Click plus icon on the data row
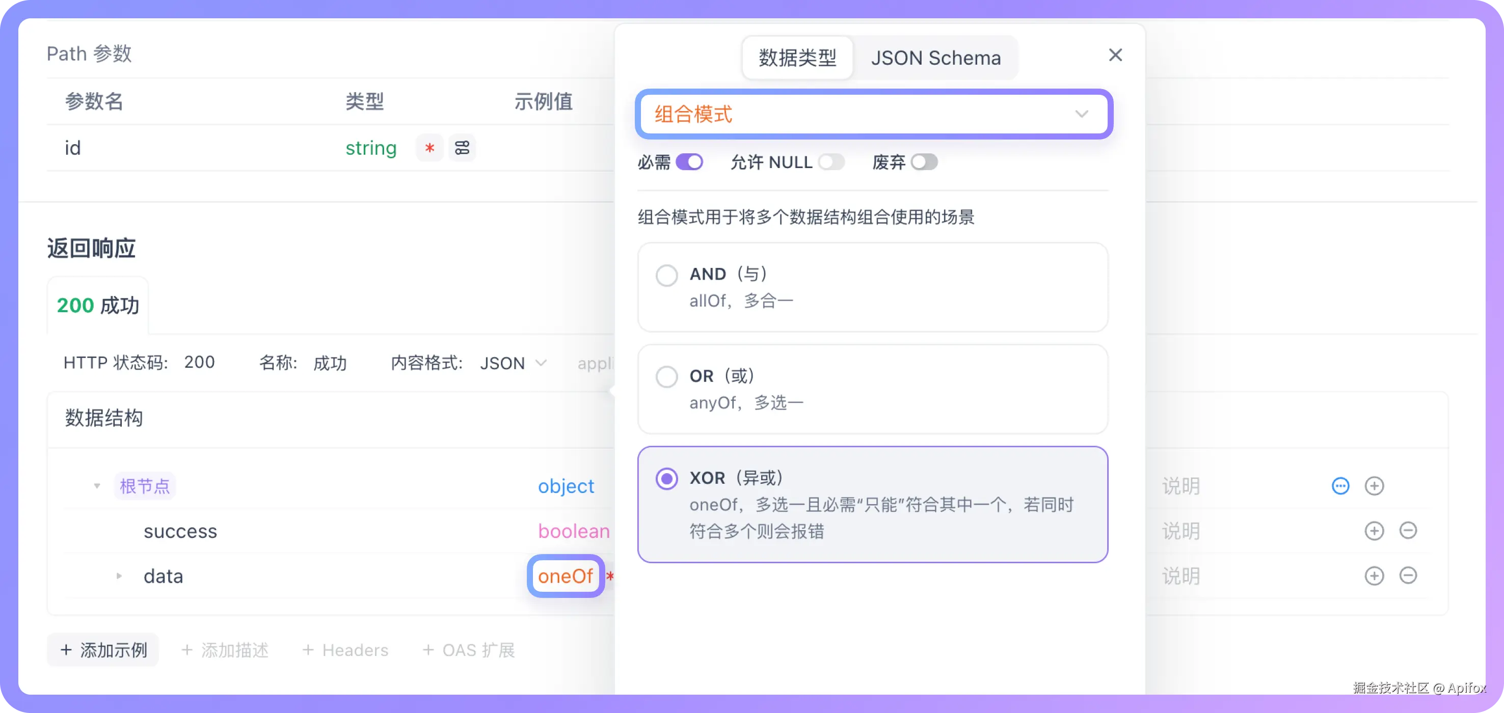 point(1376,576)
